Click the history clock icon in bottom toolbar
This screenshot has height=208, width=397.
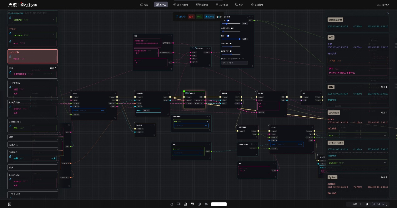[x=199, y=204]
